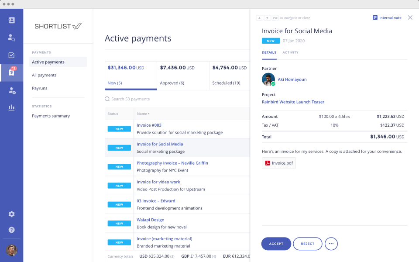Image resolution: width=419 pixels, height=262 pixels.
Task: Click the help question mark icon
Action: tap(11, 229)
